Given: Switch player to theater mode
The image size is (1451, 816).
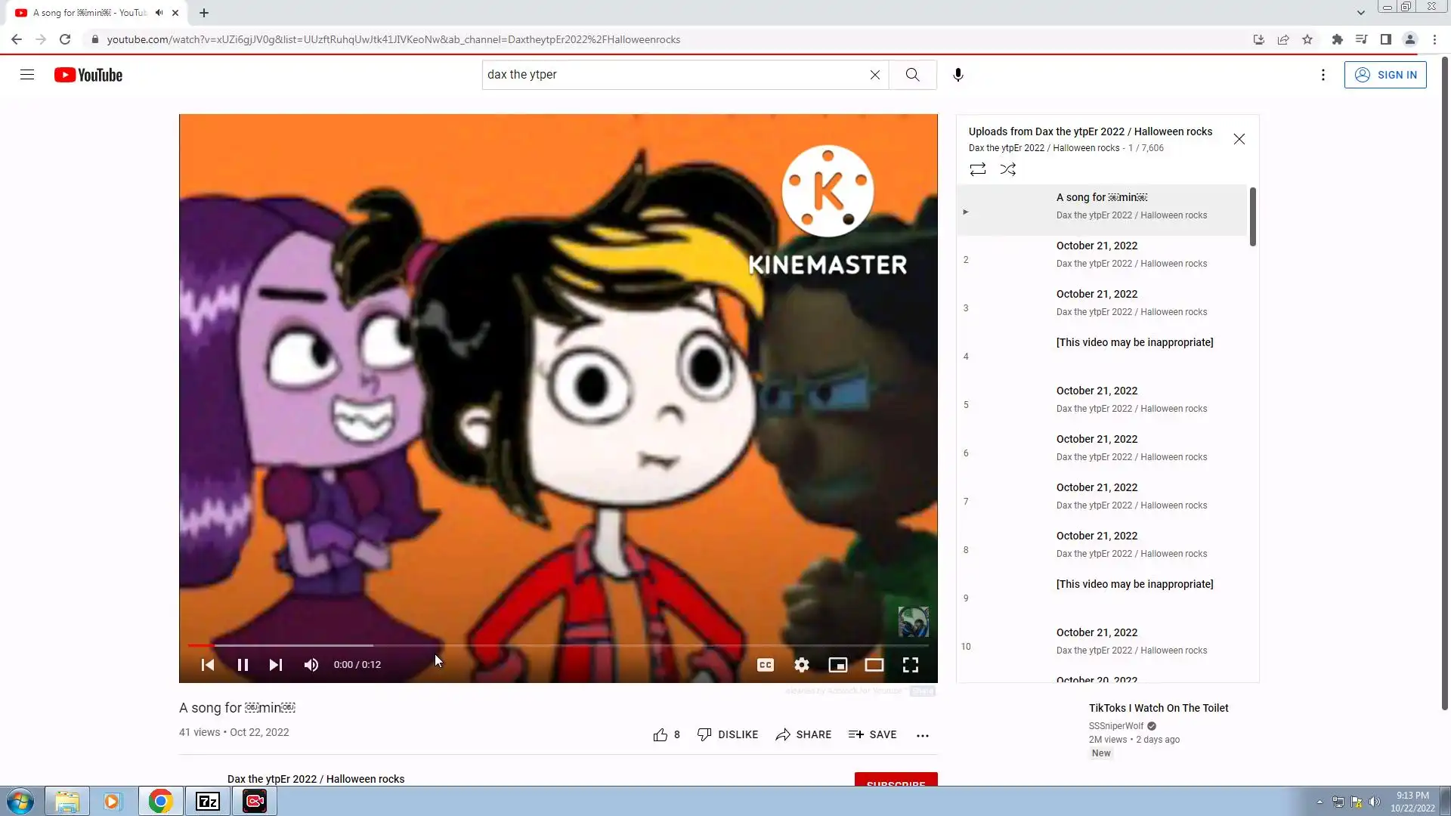Looking at the screenshot, I should [x=874, y=665].
